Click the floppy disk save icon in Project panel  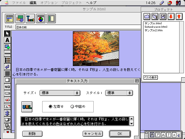pos(163,17)
